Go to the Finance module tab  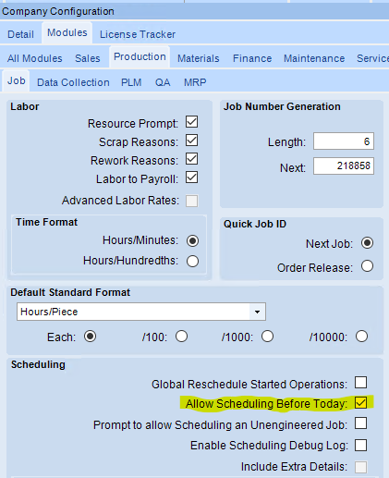pos(252,58)
